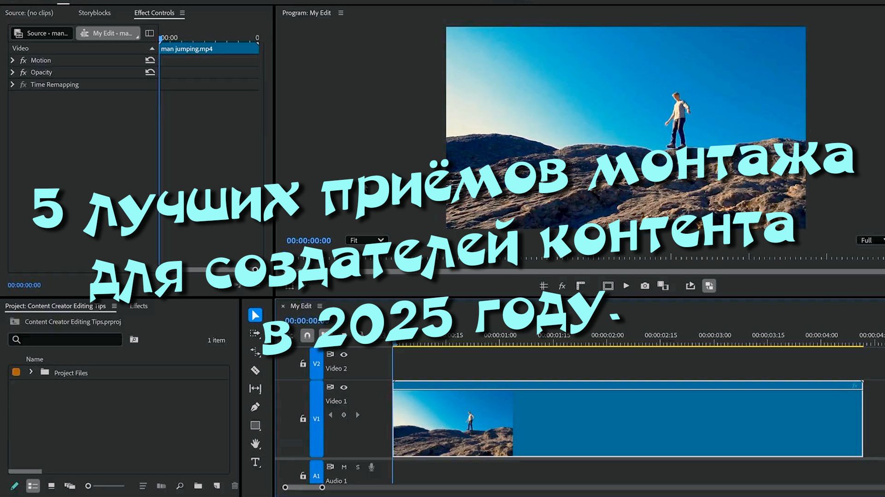Open Comparison View in the Program monitor

tap(664, 285)
